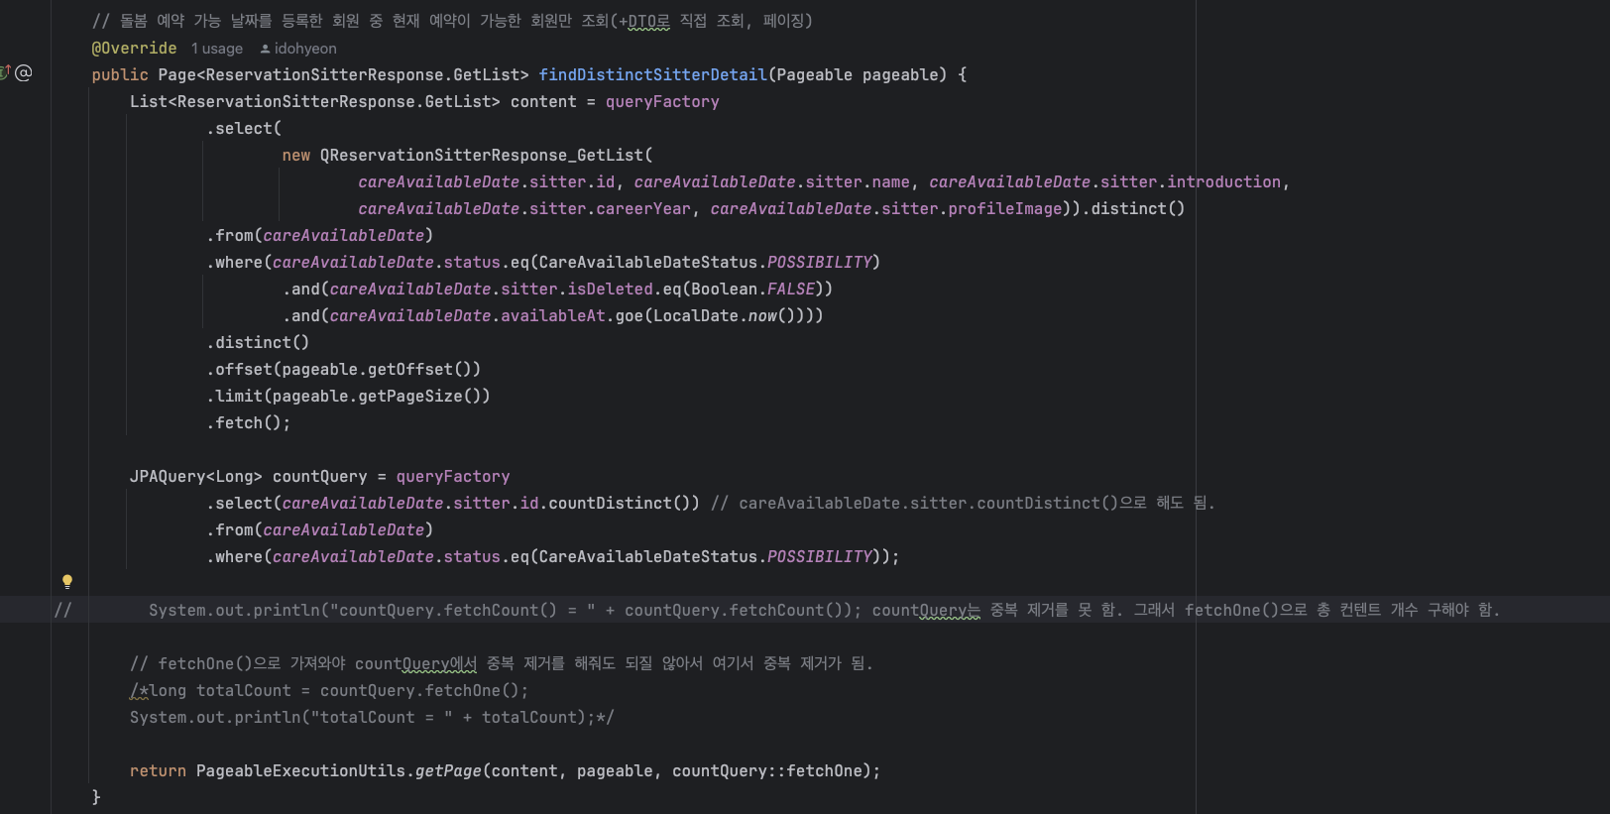Screen dimensions: 1610x814
Task: Click PageableExecutionUtils class reference
Action: coord(300,771)
